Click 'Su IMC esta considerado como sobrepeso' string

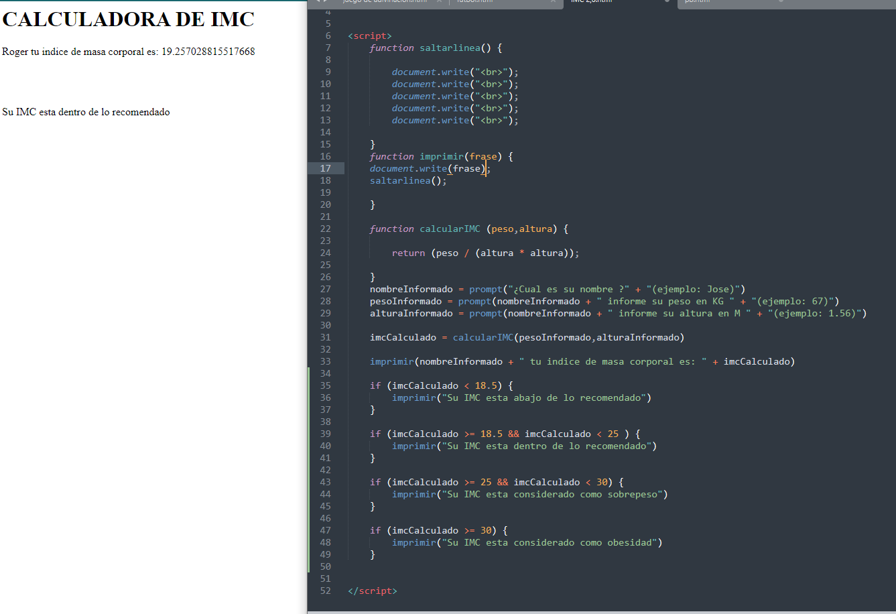tap(552, 494)
